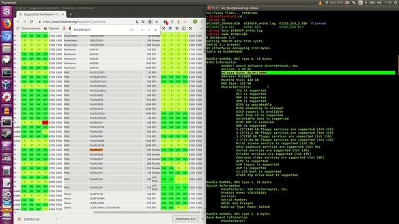
Task: Reload the flashrom page
Action: click(x=32, y=22)
